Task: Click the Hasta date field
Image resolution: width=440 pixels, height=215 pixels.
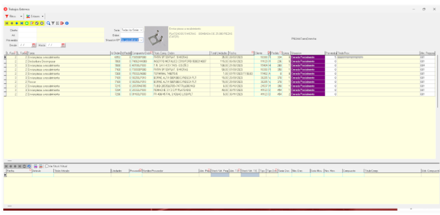Action: (53, 45)
